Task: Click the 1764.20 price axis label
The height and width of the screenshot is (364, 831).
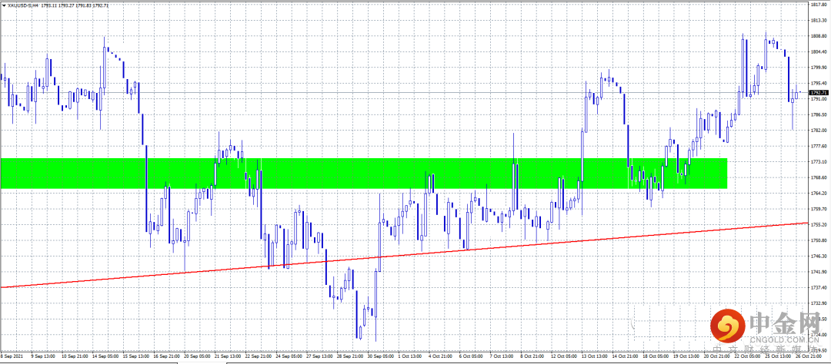Action: pos(819,193)
